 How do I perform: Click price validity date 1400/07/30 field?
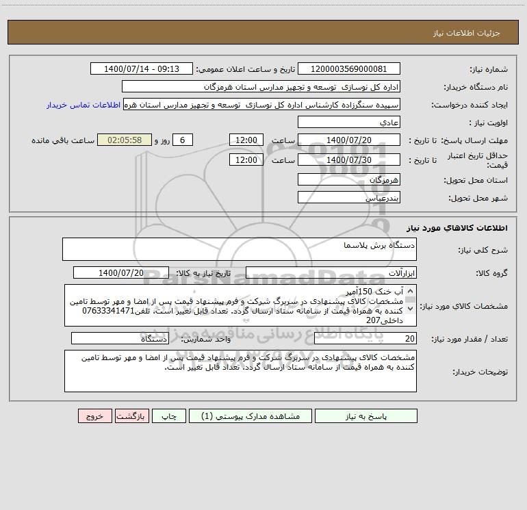(x=349, y=160)
